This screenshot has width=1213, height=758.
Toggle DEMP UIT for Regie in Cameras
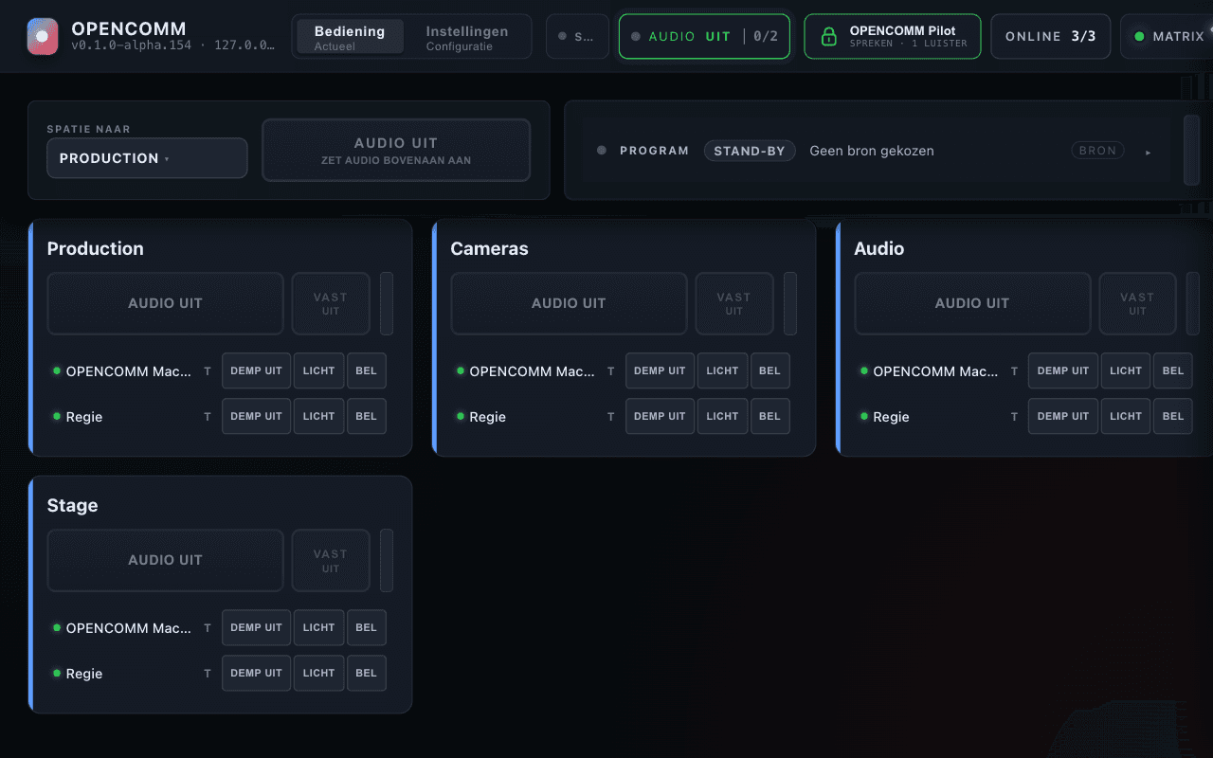pyautogui.click(x=660, y=416)
